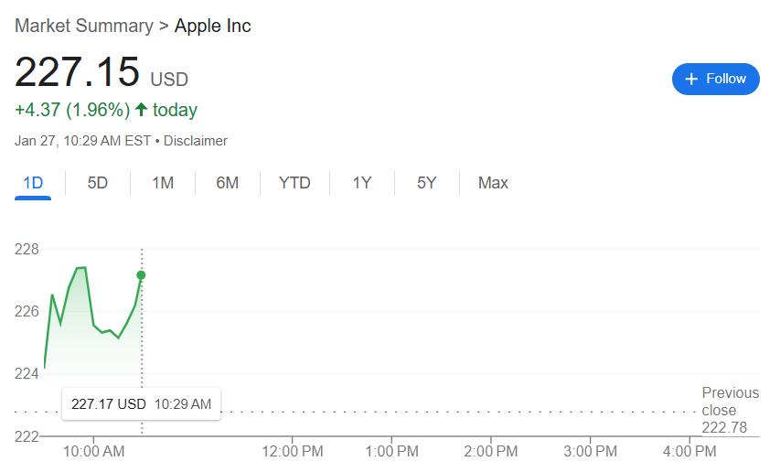Viewport: 780px width, 472px height.
Task: Select the YTD tab
Action: (294, 183)
